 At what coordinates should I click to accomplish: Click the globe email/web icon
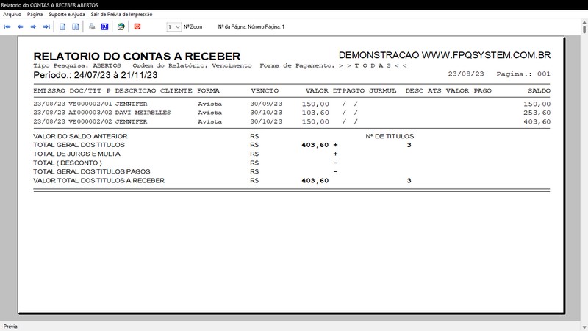point(121,26)
